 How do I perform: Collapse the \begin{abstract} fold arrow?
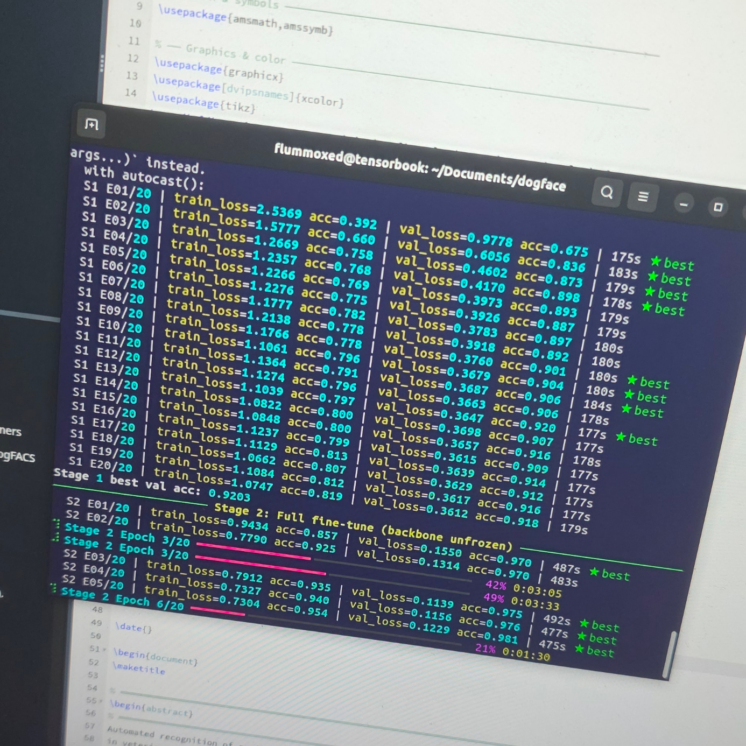click(x=100, y=701)
